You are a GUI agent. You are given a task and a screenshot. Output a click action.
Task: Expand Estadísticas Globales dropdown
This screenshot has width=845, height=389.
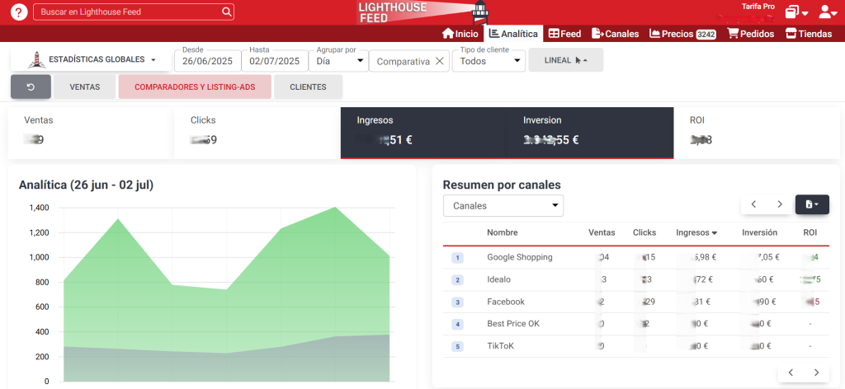point(91,59)
